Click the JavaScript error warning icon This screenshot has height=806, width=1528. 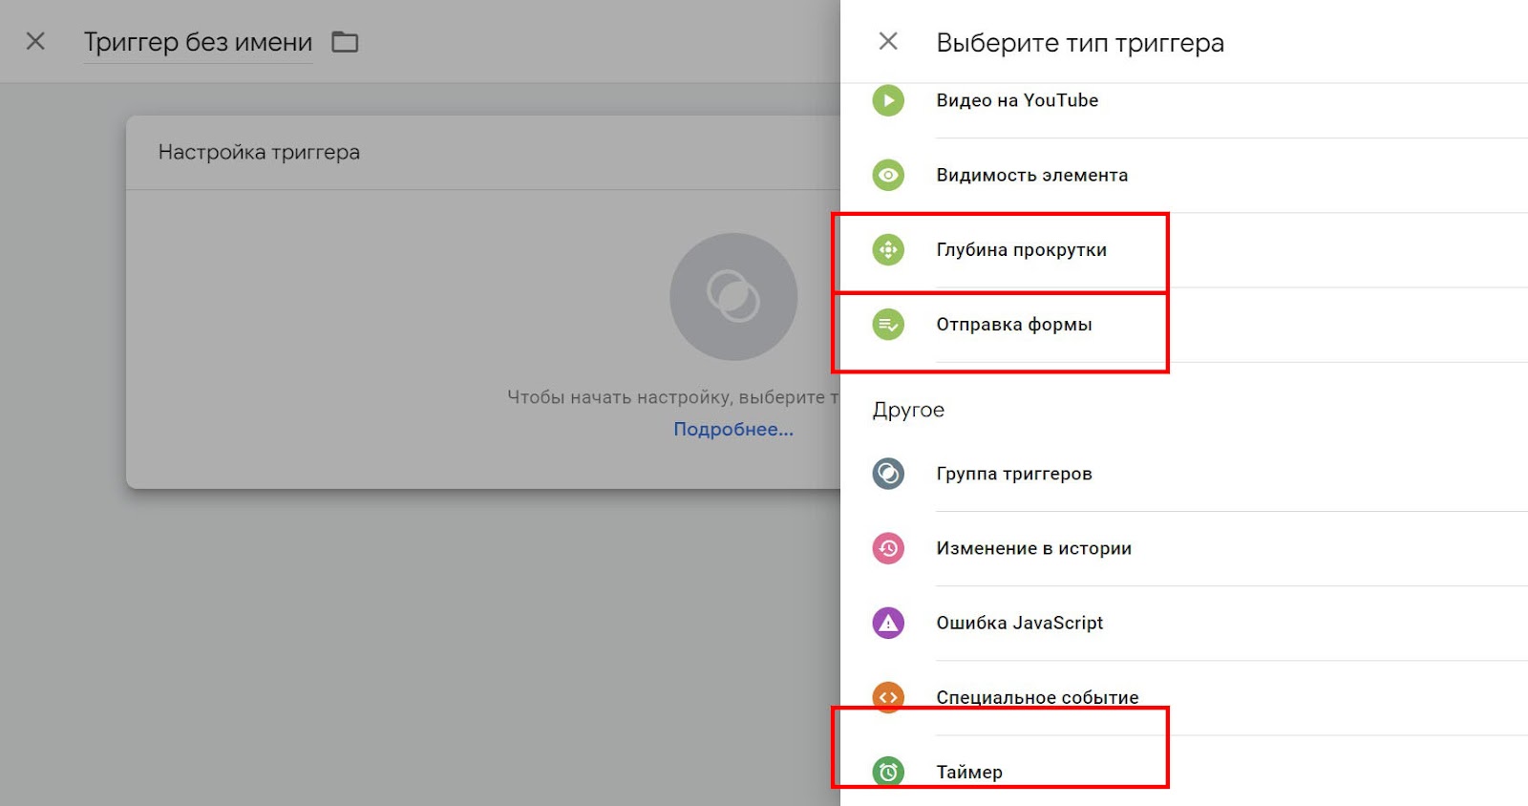pyautogui.click(x=888, y=623)
